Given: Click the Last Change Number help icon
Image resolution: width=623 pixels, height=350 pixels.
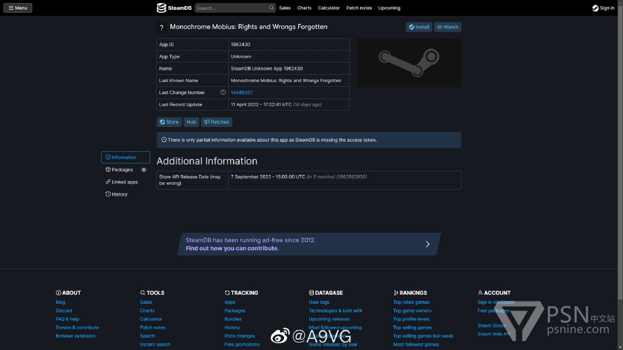Looking at the screenshot, I should click(x=223, y=92).
